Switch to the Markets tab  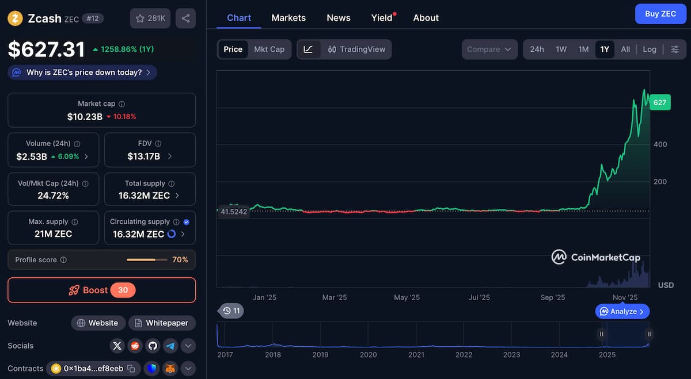[x=288, y=18]
